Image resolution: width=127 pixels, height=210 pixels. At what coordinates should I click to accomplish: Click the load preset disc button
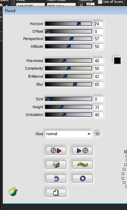(x=56, y=150)
